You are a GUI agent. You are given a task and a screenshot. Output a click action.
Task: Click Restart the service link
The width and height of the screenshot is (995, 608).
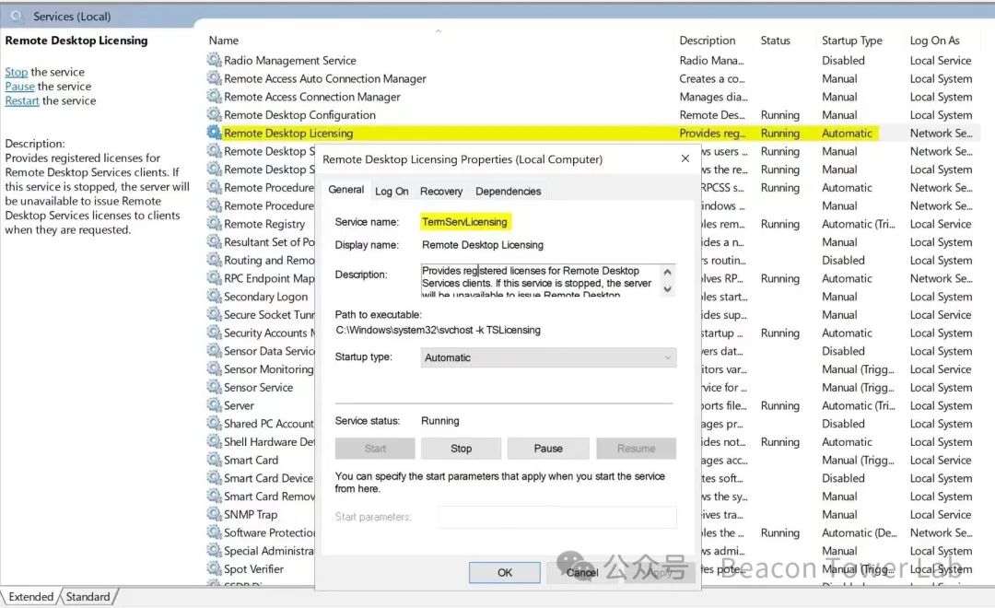coord(22,100)
